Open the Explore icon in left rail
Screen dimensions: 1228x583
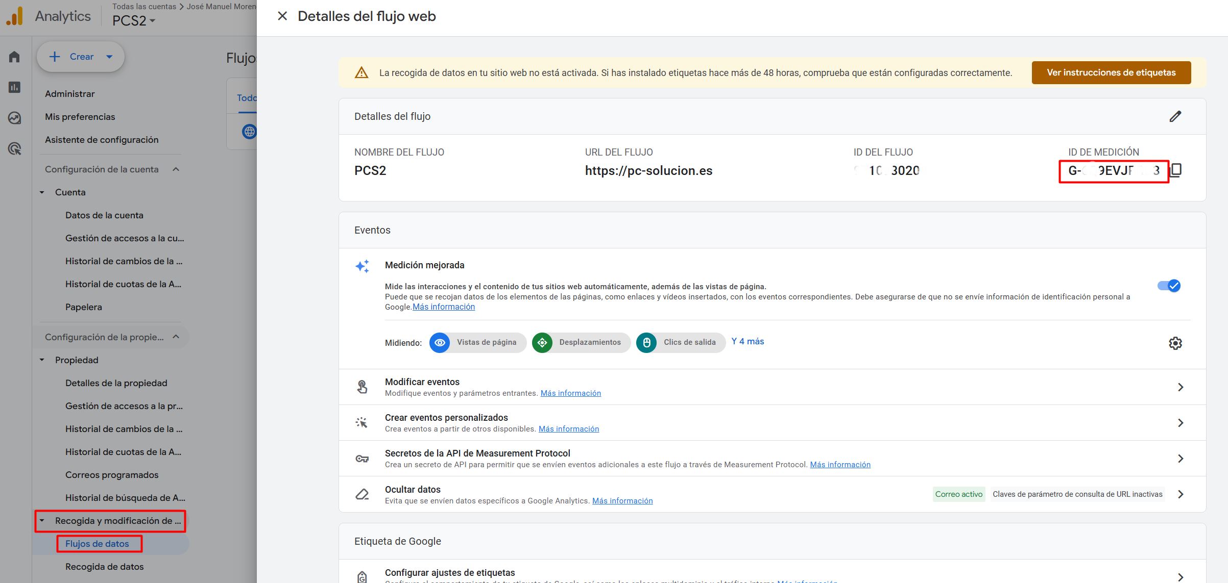coord(15,118)
